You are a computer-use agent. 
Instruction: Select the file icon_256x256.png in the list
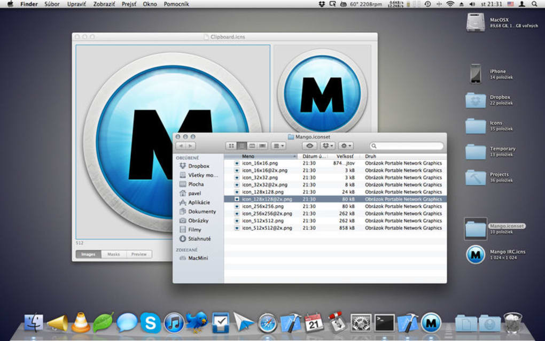262,206
